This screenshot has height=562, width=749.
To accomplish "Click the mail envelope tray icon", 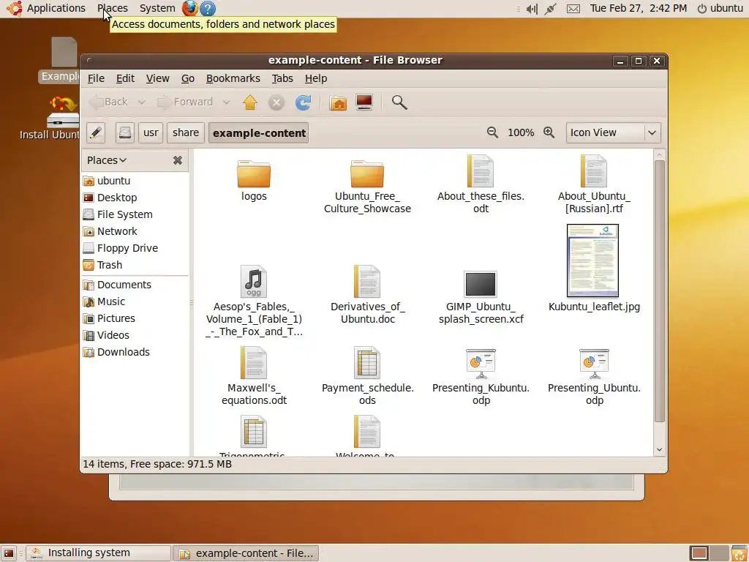I will pyautogui.click(x=573, y=9).
